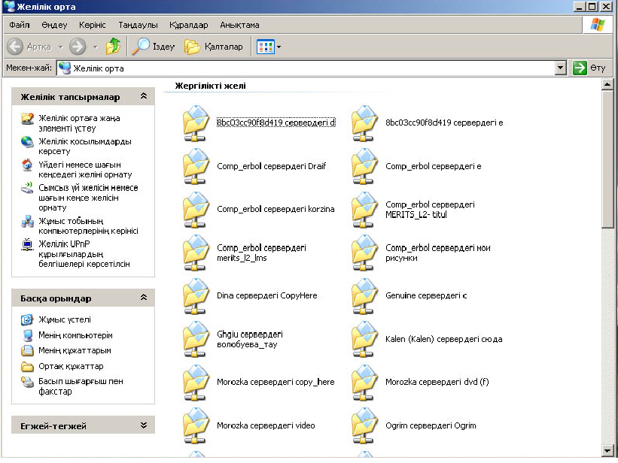Viewport: 618px width, 463px height.
Task: Open the address bar dropdown arrow
Action: 560,68
